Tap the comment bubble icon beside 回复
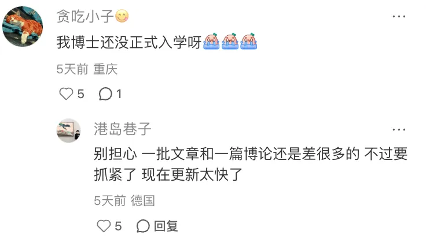Image resolution: width=426 pixels, height=239 pixels. 143,226
